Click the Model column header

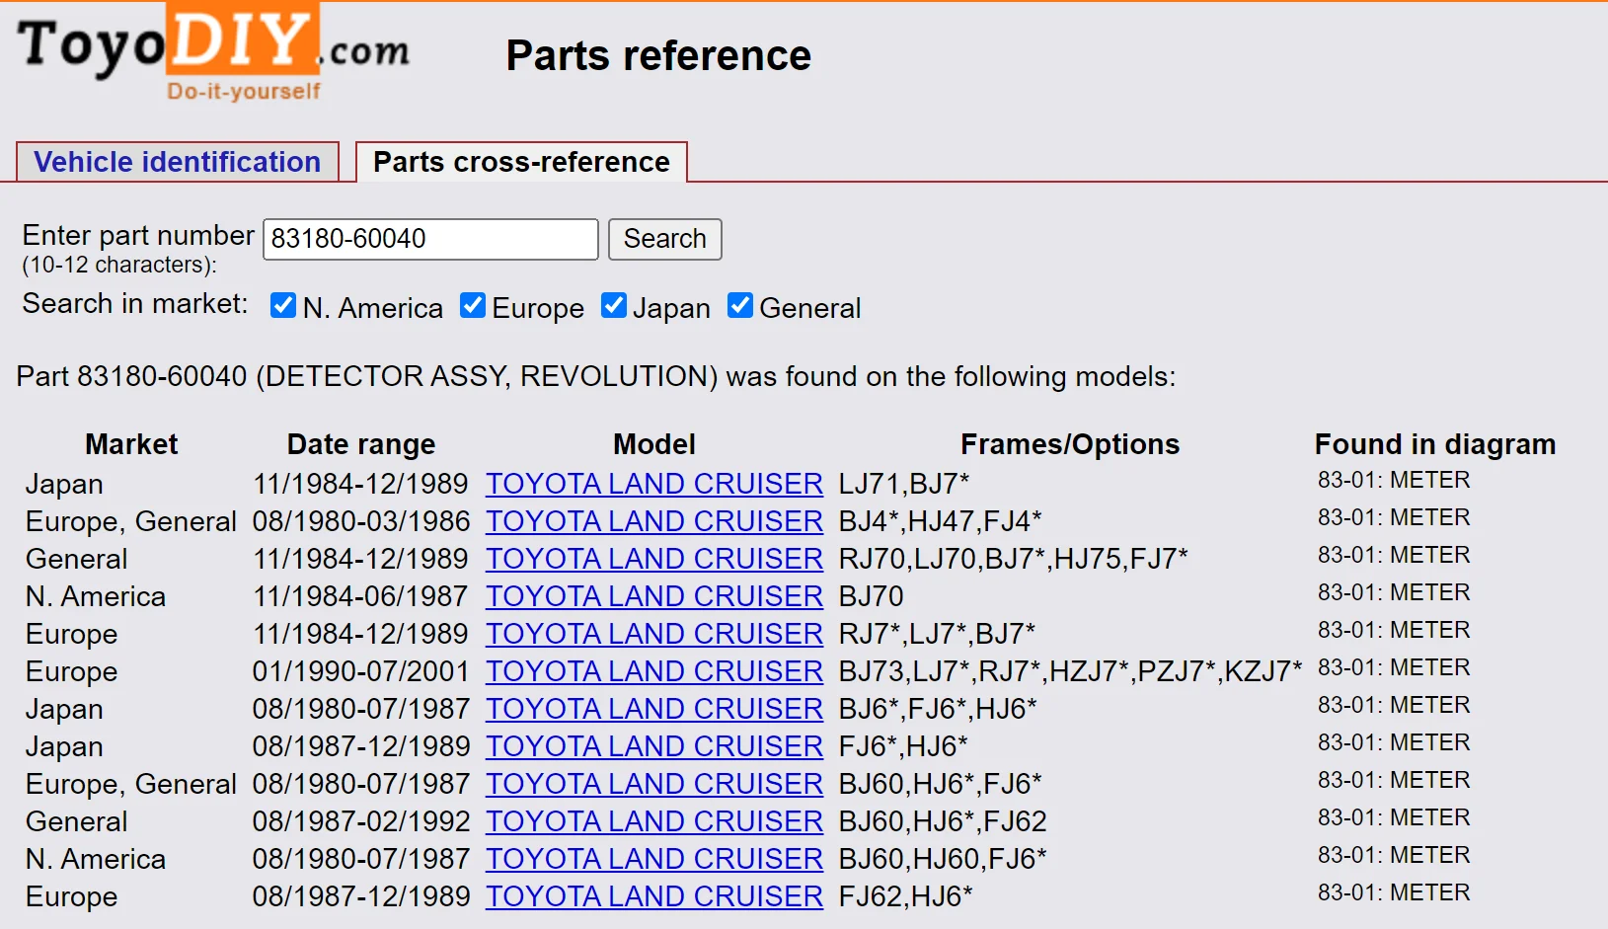(653, 444)
